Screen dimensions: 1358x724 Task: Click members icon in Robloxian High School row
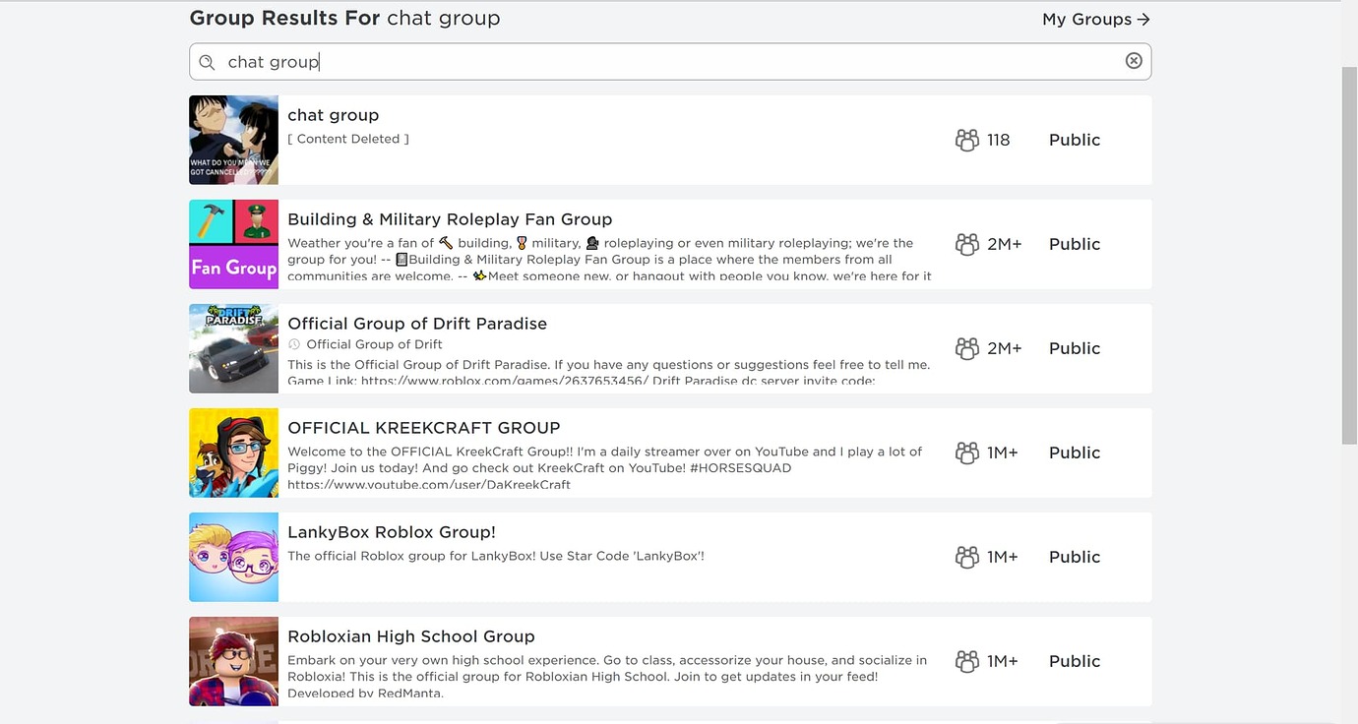pyautogui.click(x=967, y=661)
